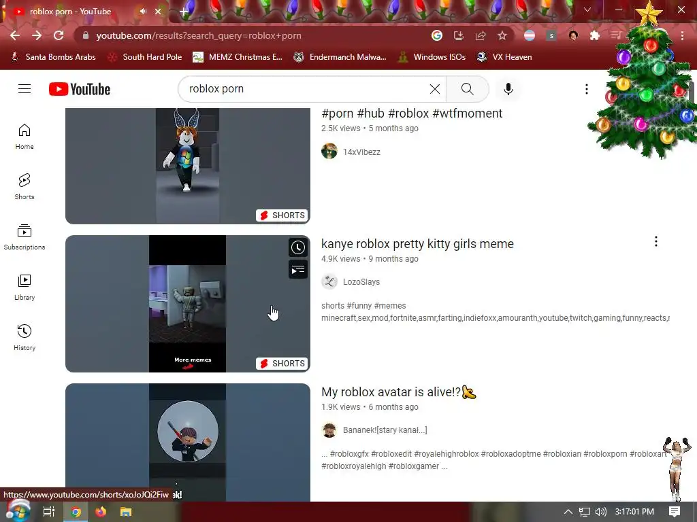Viewport: 697px width, 522px height.
Task: Switch to Firefox on the taskbar
Action: [101, 512]
